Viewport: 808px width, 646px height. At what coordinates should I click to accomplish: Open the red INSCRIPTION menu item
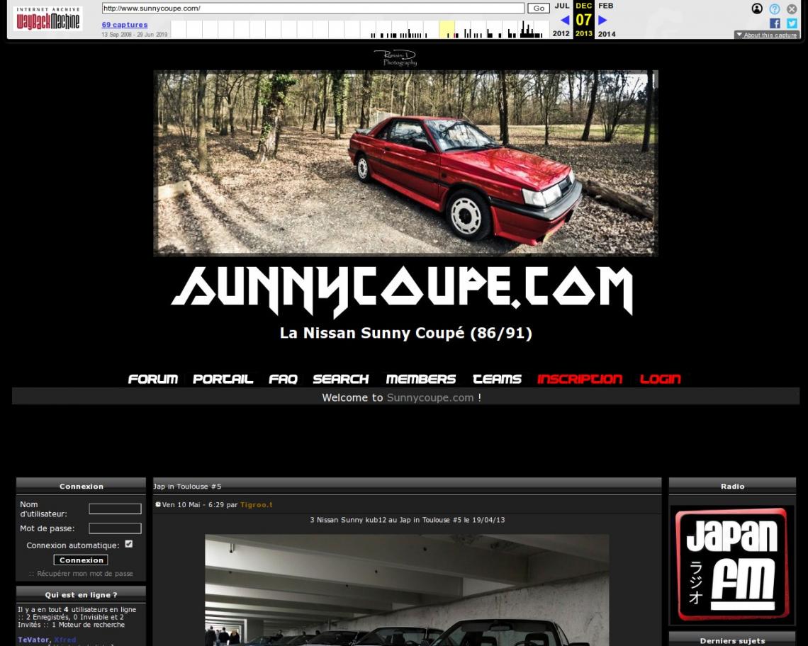[x=580, y=379]
